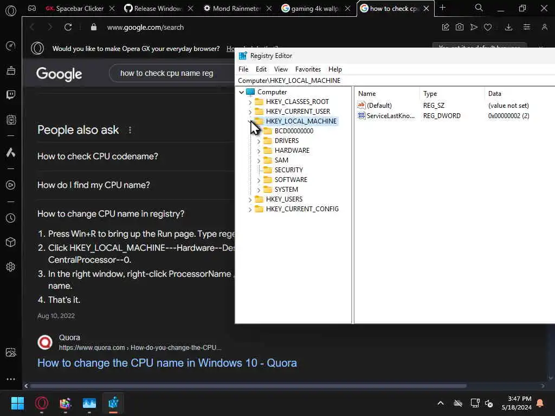Open sidebar three-dots more options

pyautogui.click(x=11, y=379)
